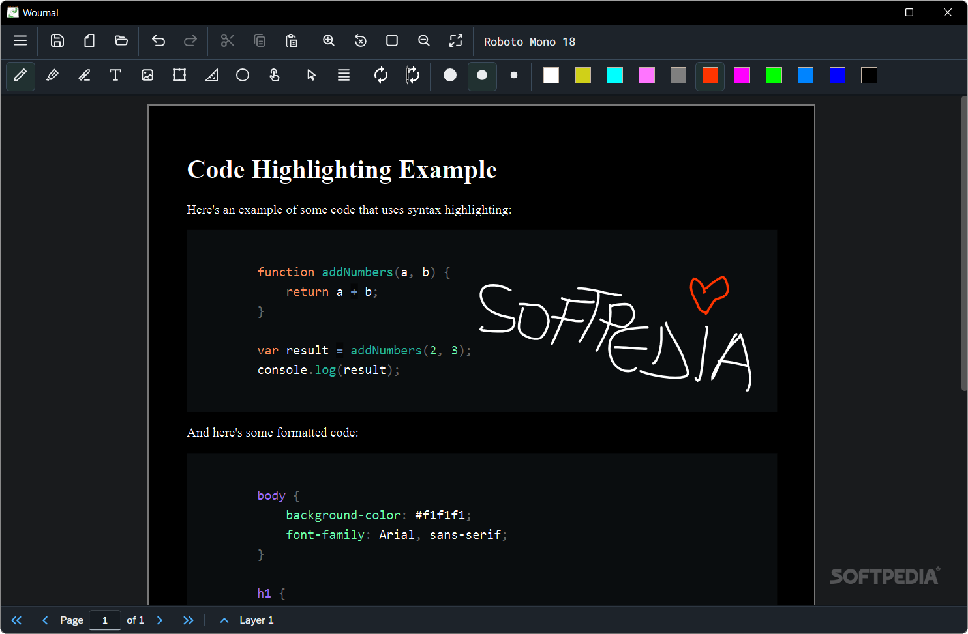Click the page number input field
Screen dimensions: 968x634
(105, 620)
